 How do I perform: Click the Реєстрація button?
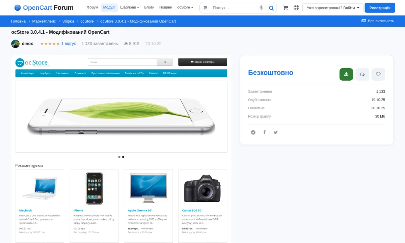coord(380,8)
